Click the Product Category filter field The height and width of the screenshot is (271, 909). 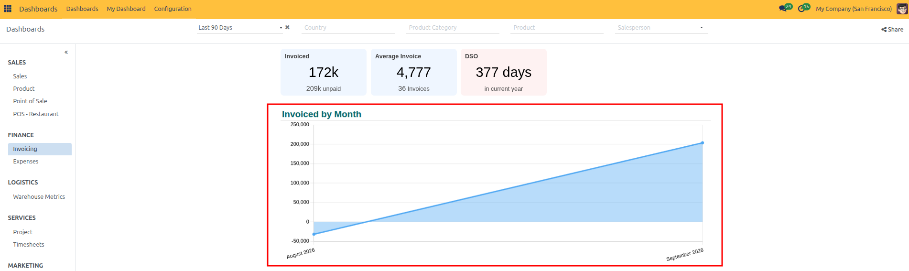[453, 28]
